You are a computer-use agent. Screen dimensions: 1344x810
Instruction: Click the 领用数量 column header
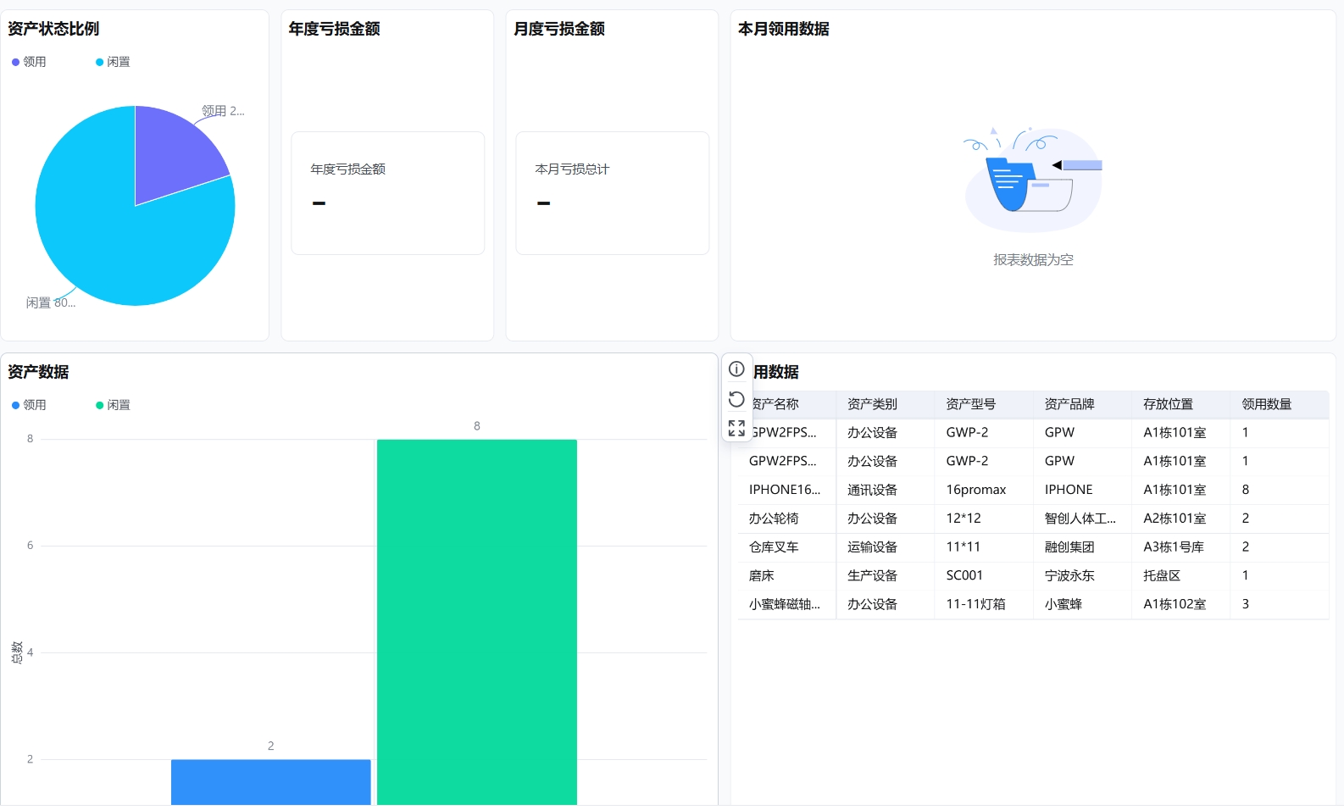(1266, 404)
